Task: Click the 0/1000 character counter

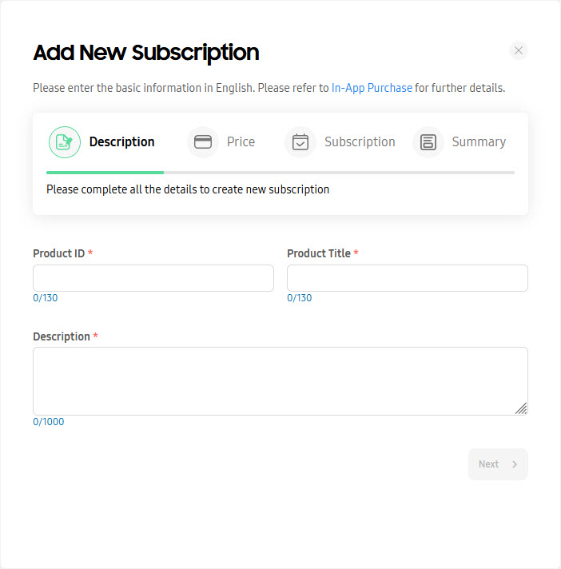Action: pos(48,422)
